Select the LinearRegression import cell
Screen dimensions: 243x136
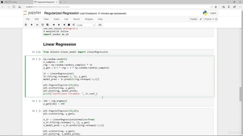click(128, 52)
